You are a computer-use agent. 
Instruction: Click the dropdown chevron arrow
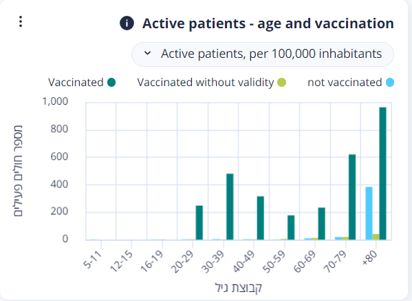[x=148, y=53]
